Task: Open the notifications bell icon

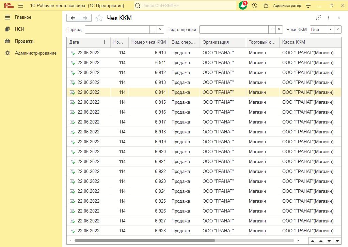Action: click(x=243, y=6)
